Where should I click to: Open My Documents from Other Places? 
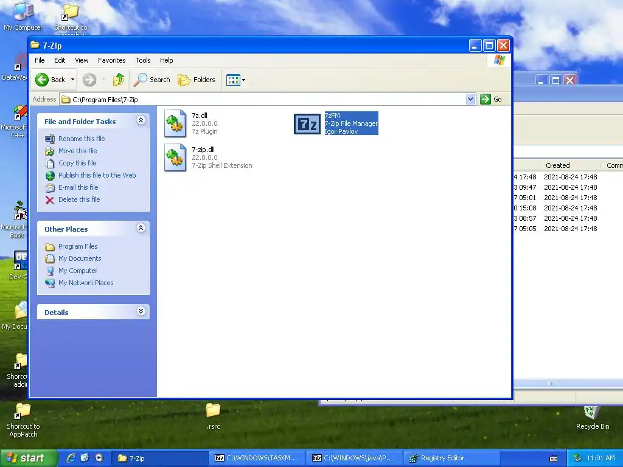80,258
